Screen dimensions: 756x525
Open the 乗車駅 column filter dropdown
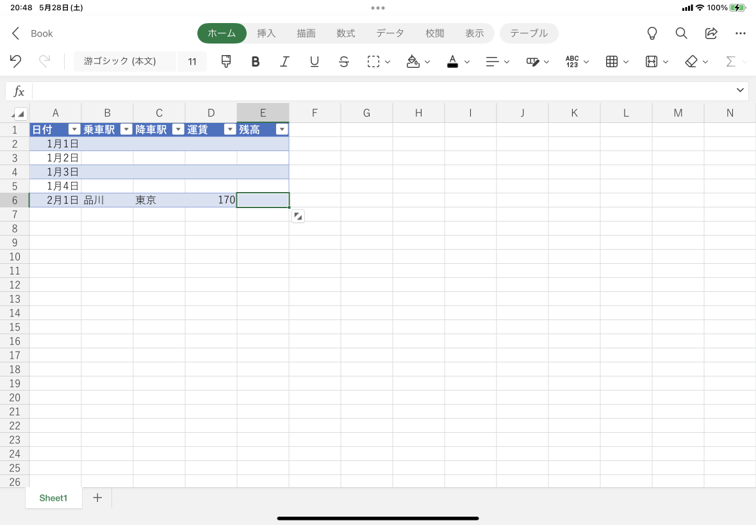tap(126, 129)
